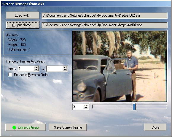Choose an Output Name for bitmaps
The image size is (172, 137).
click(x=23, y=25)
